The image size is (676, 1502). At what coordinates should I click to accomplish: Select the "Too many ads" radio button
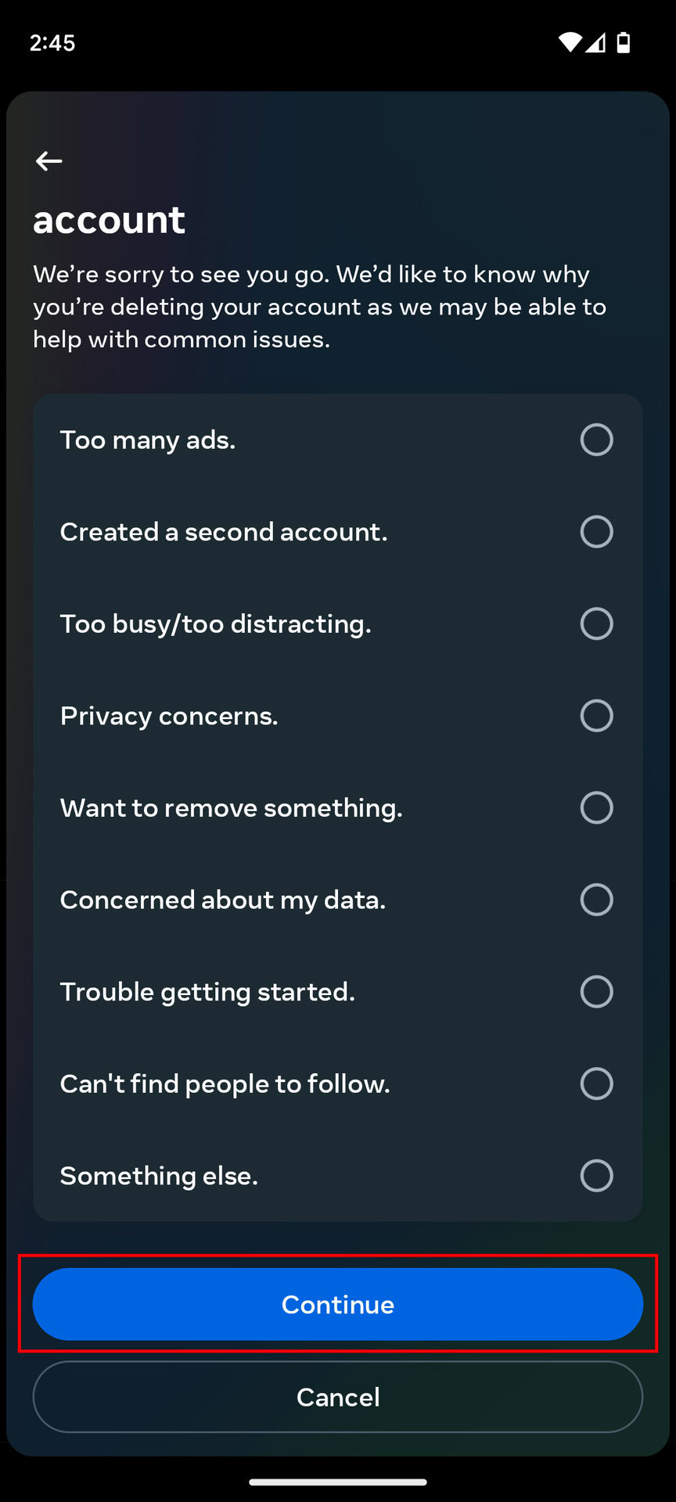596,440
